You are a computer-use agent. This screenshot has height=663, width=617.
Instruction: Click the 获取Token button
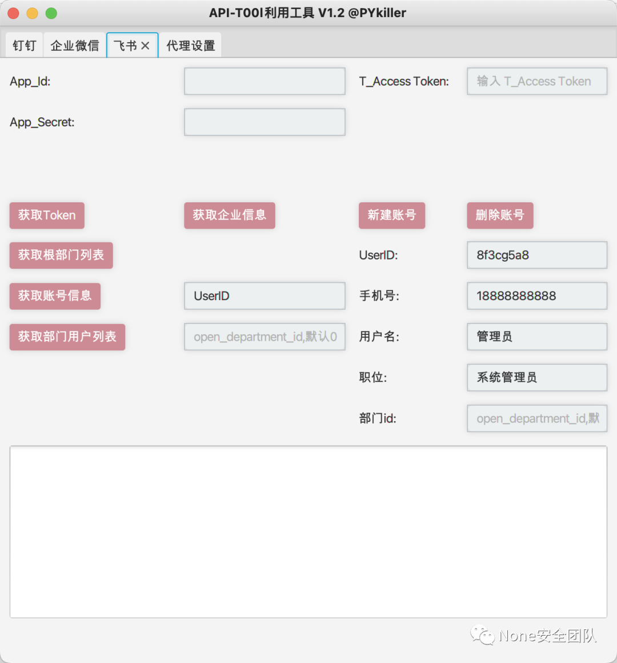47,215
